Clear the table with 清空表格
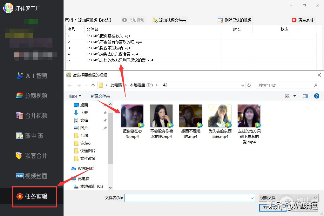Viewport: 324px width, 216px height. (x=303, y=20)
